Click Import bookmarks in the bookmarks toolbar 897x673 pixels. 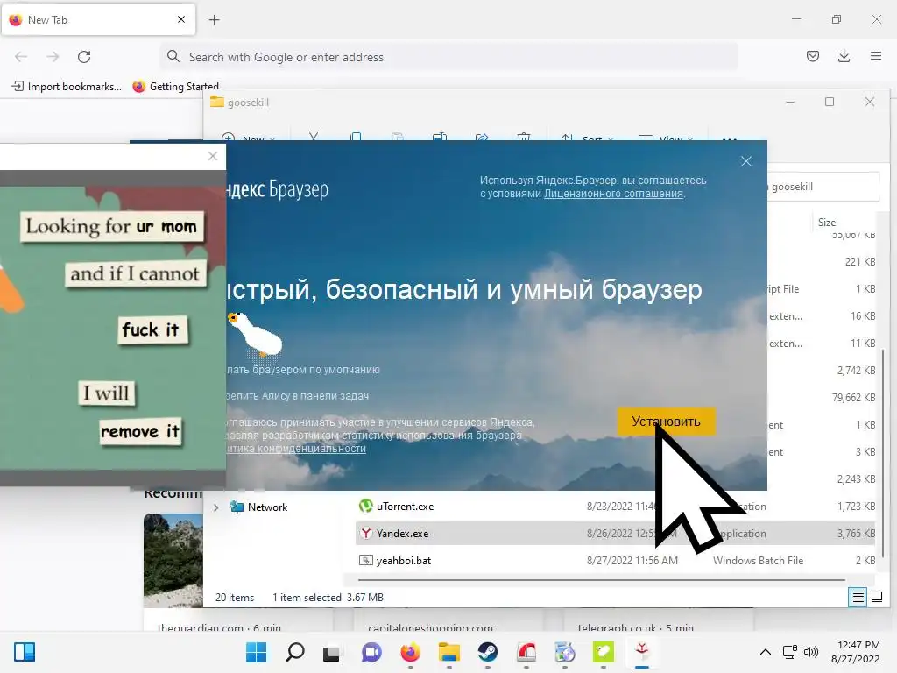click(x=67, y=87)
